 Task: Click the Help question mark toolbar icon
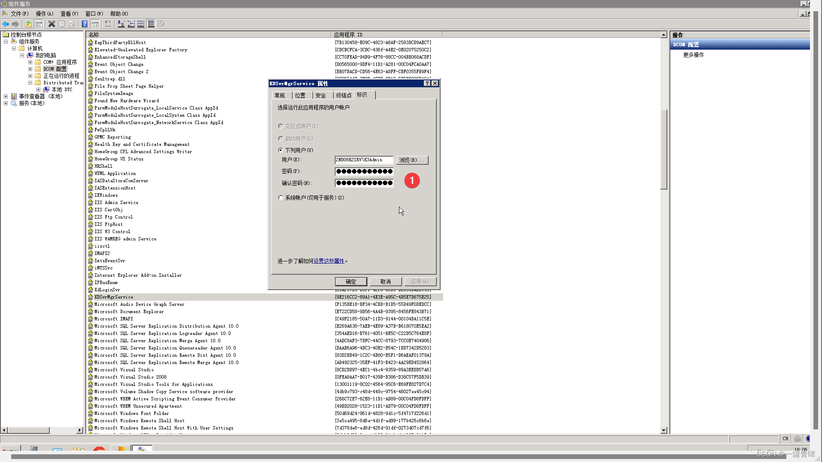pyautogui.click(x=84, y=24)
